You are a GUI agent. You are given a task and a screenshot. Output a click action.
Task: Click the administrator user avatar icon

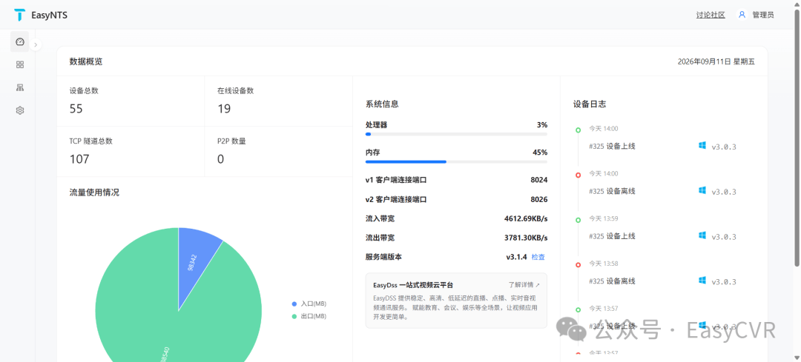pos(742,15)
